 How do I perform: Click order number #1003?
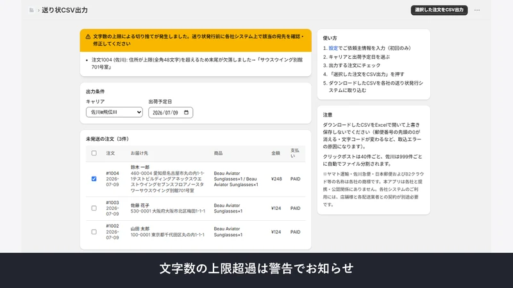coord(112,202)
